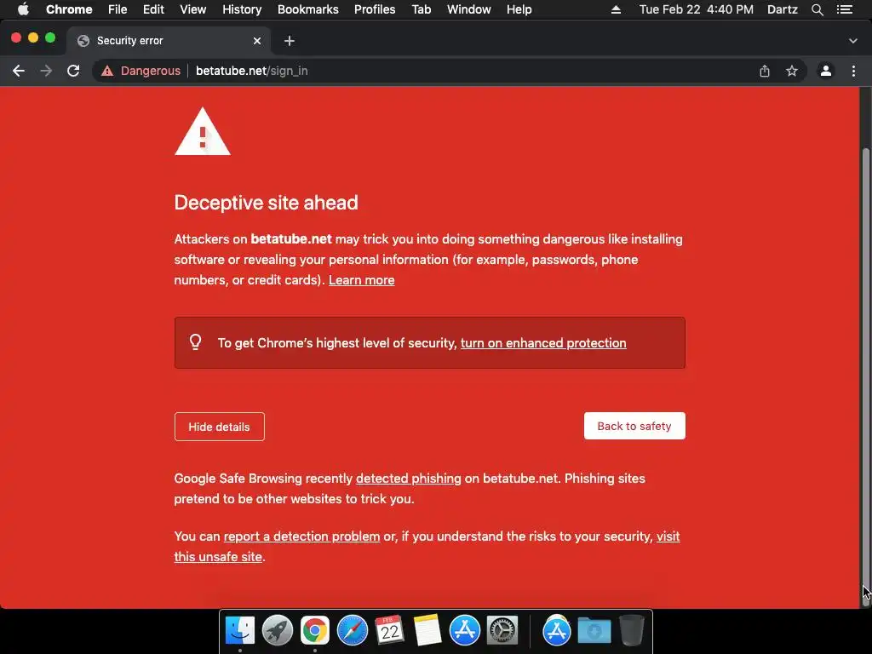Open the Window menu
The image size is (872, 654).
click(x=469, y=9)
